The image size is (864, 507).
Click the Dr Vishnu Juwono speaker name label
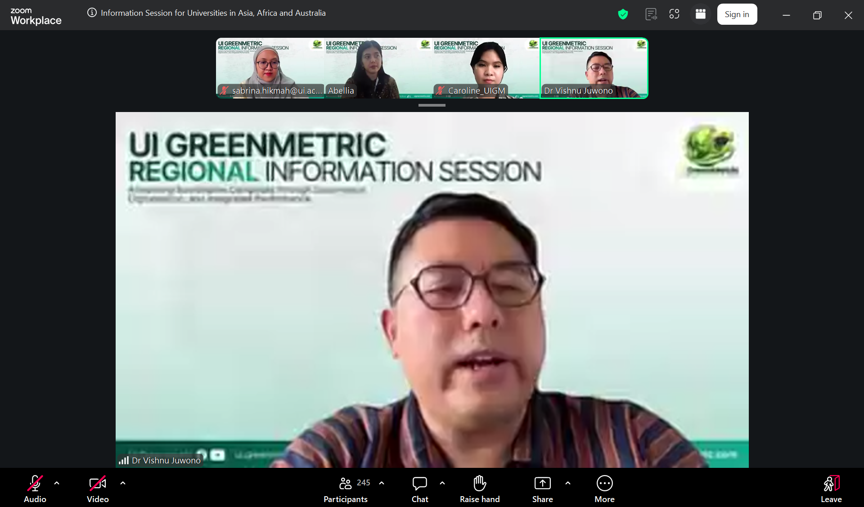[x=166, y=460]
